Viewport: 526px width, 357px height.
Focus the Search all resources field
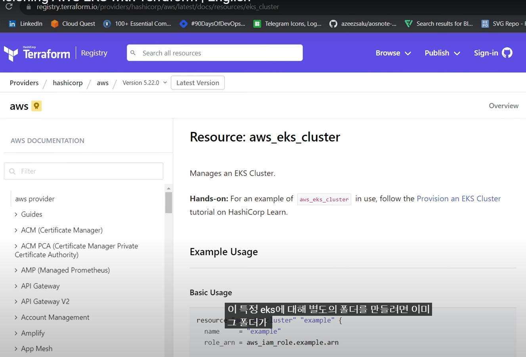[215, 53]
